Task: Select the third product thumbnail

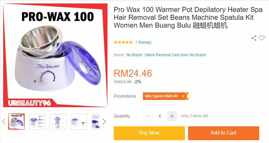Action: click(58, 122)
